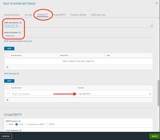Click Key Number header in NTP Servers table
Screen dimensions: 160x140
click(16, 88)
